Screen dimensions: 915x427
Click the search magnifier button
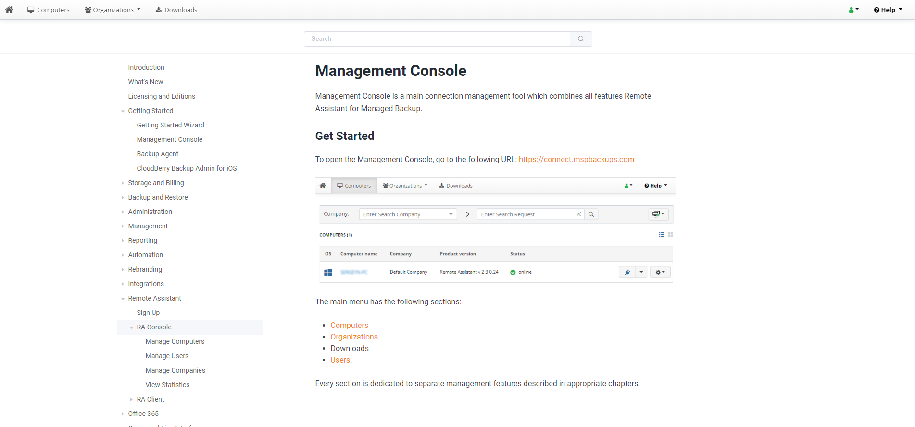pos(581,39)
